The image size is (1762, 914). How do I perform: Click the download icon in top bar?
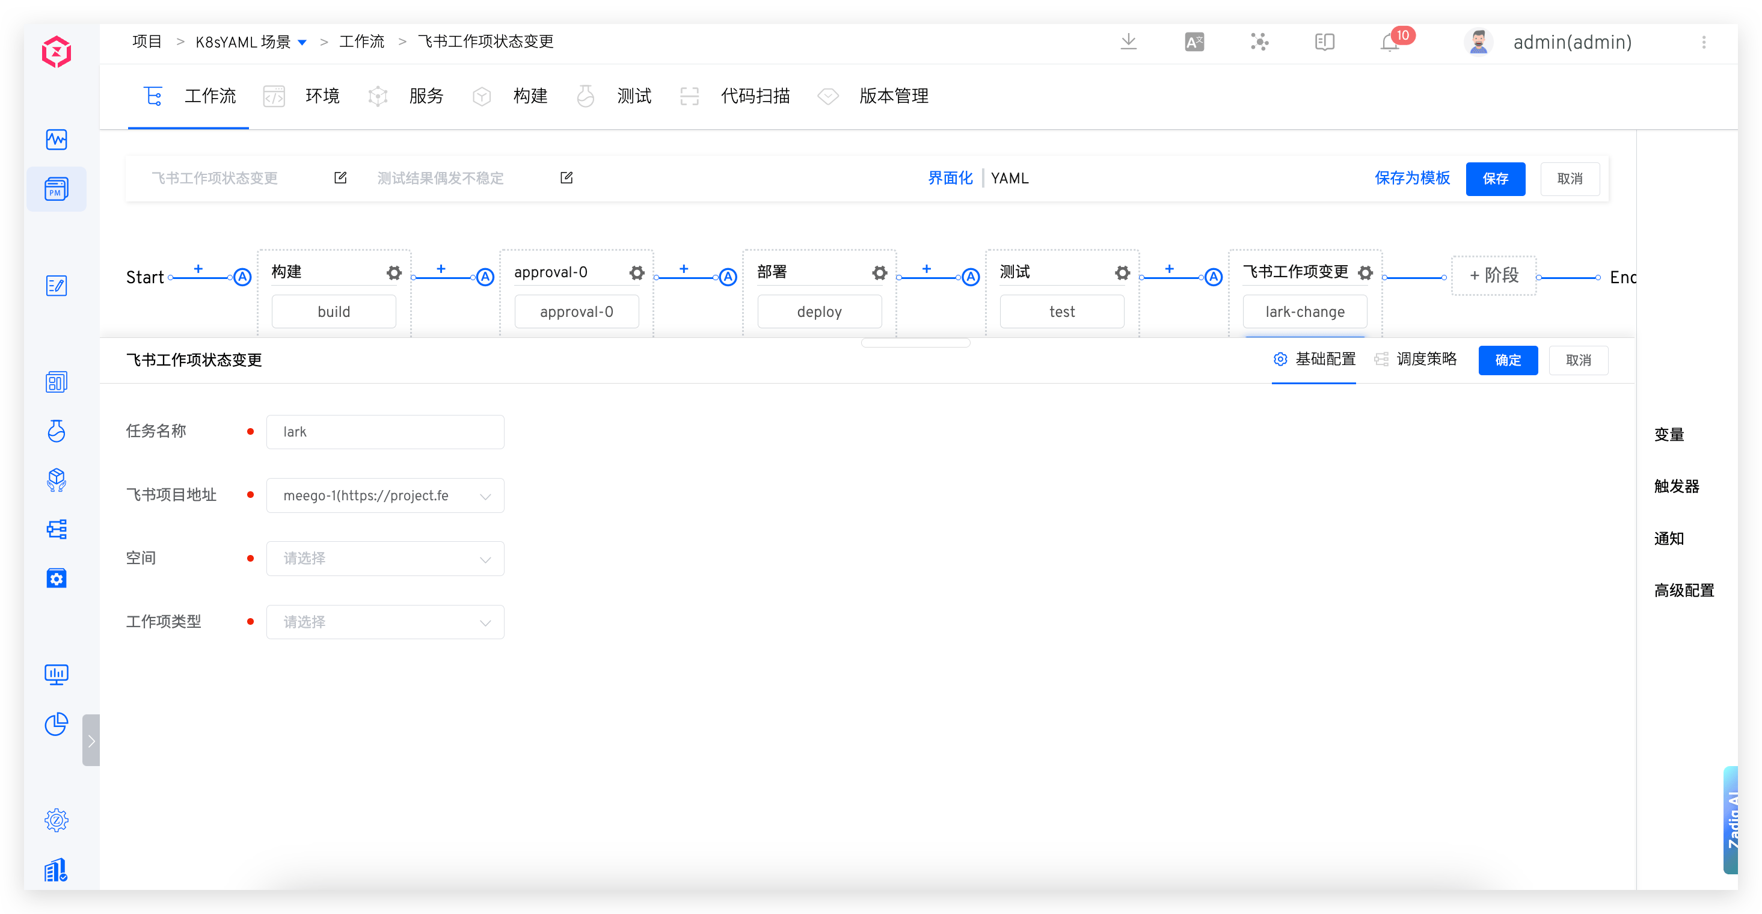1129,41
